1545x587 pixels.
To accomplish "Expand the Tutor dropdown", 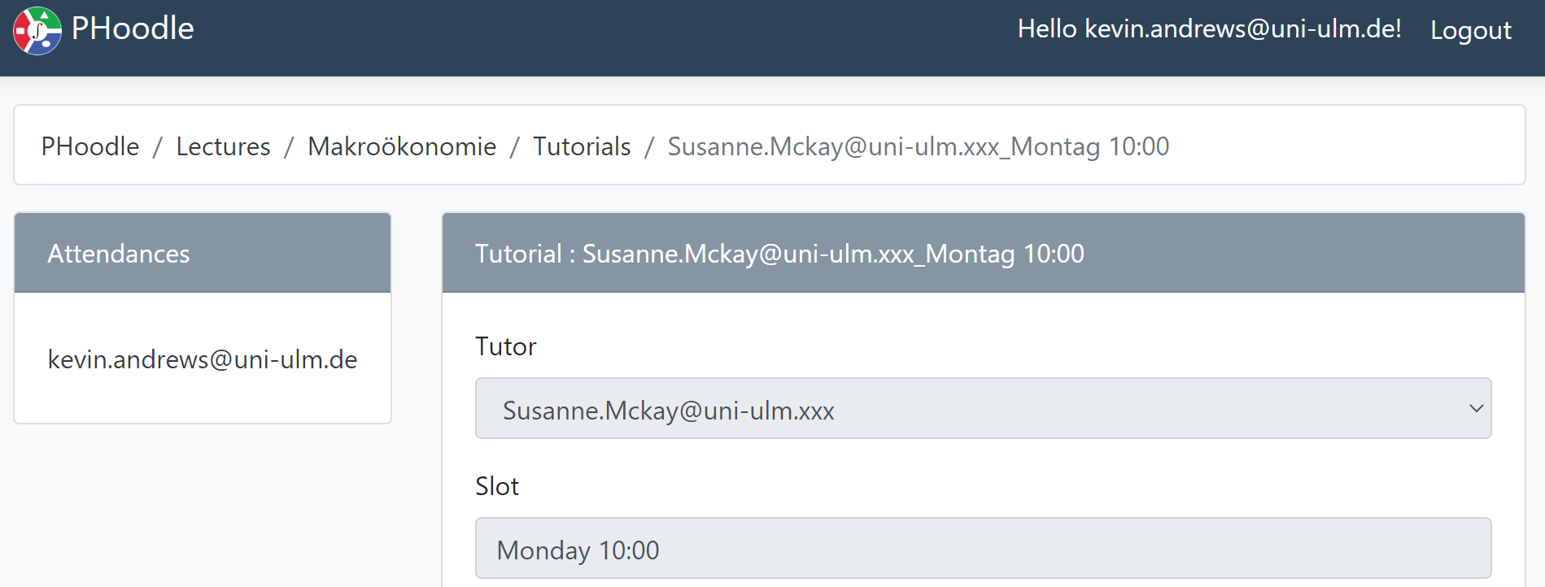I will (983, 408).
